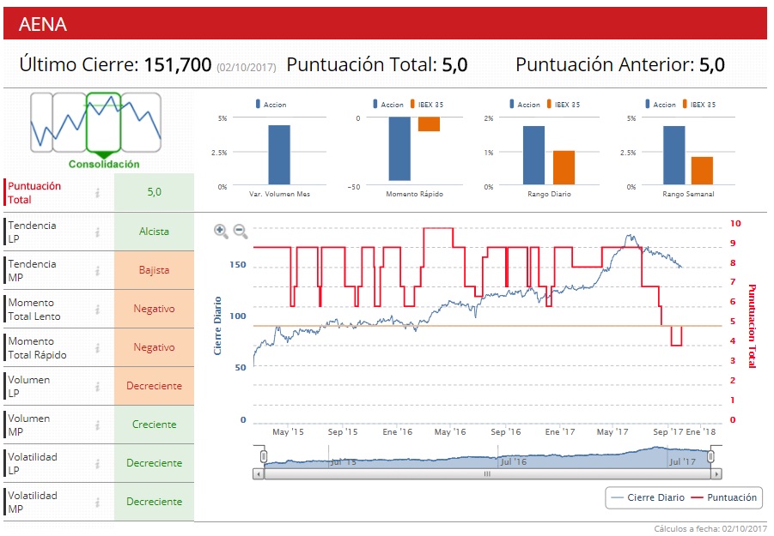Viewport: 774px width, 536px height.
Task: Click the 'AENA' header title
Action: point(43,24)
